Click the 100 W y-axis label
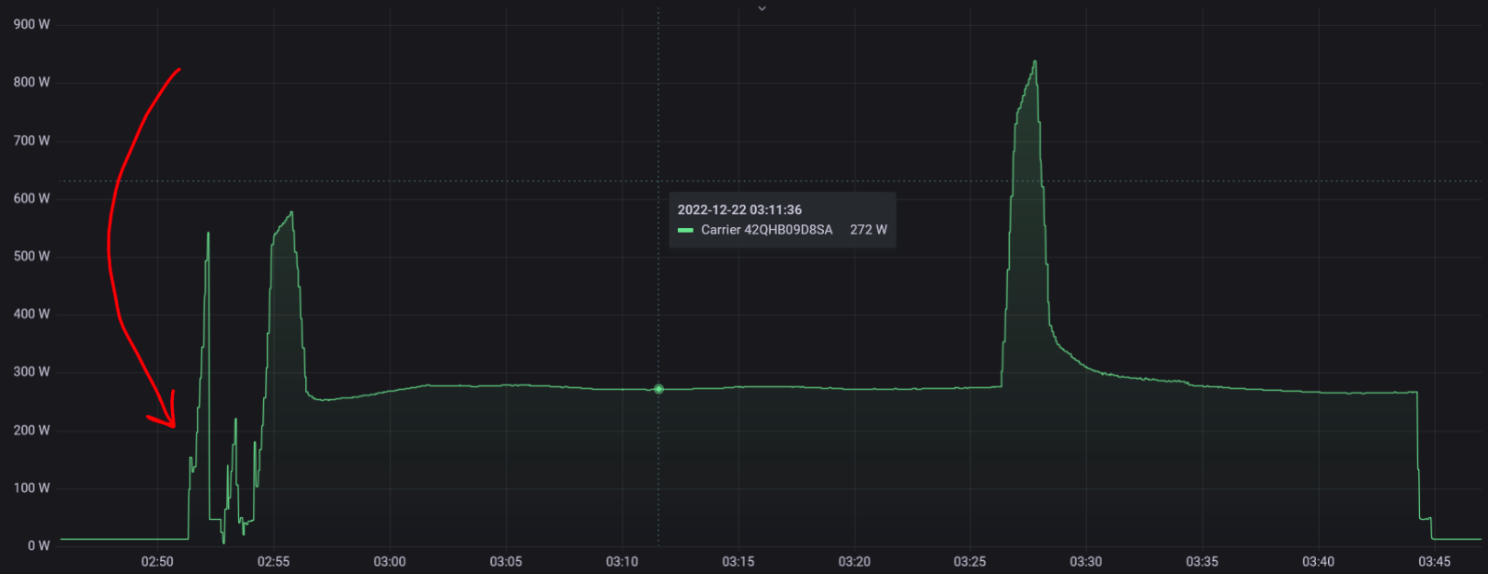The height and width of the screenshot is (574, 1488). pos(32,487)
